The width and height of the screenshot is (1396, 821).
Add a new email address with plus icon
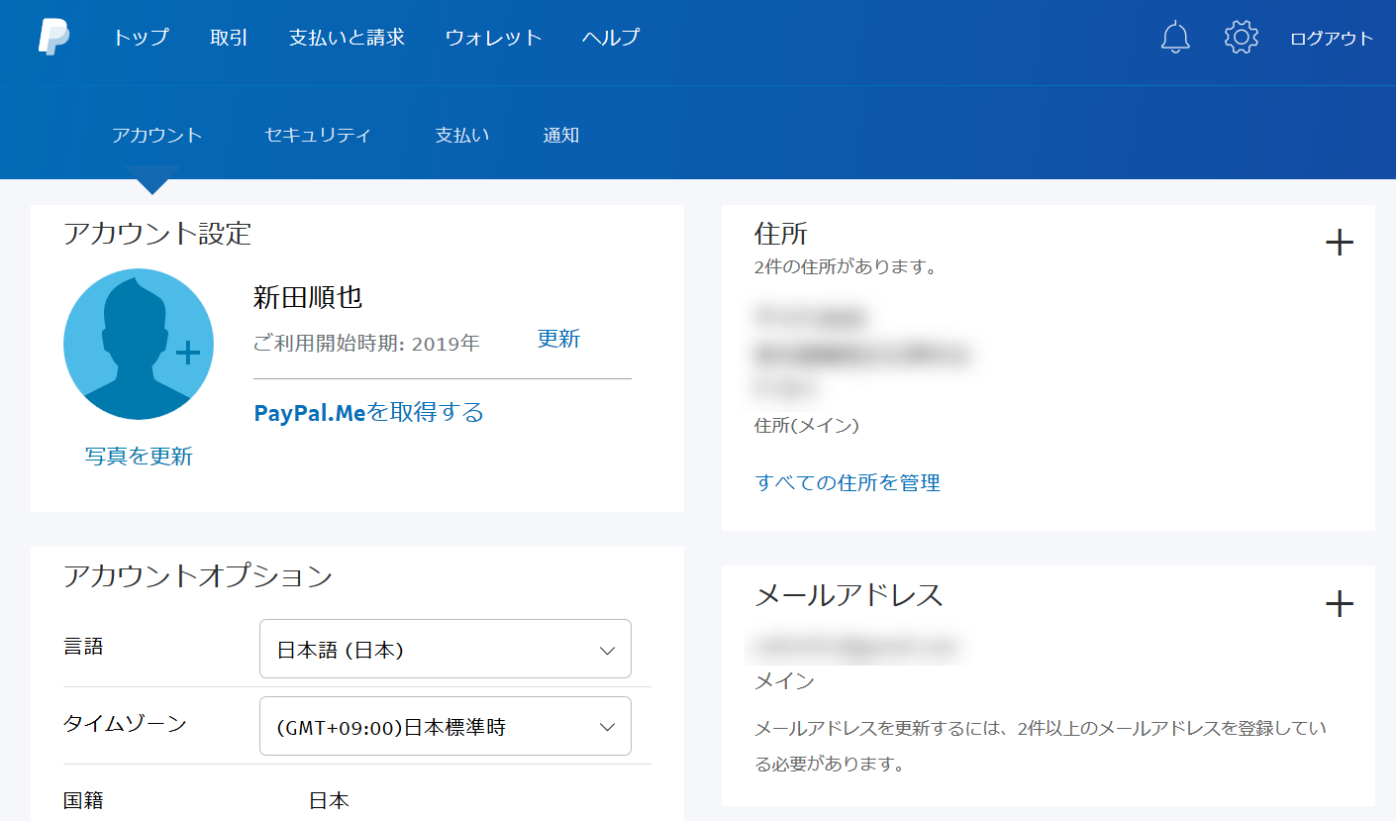coord(1339,603)
